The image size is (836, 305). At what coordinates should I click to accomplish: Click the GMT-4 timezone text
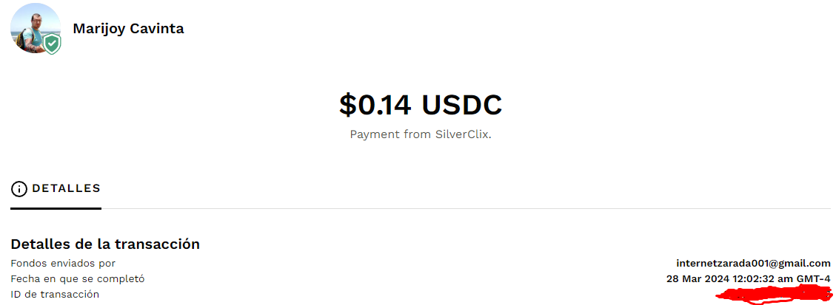(x=814, y=278)
